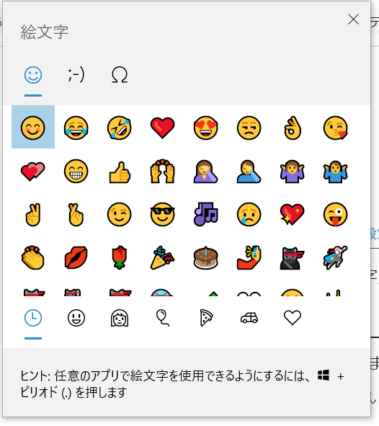379x426 pixels.
Task: Open transportation car category
Action: (249, 318)
